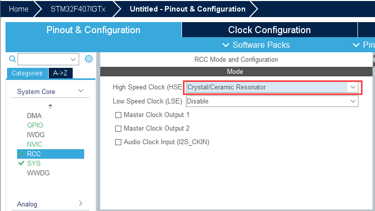Select NVIC in System Core list
The image size is (375, 211).
coord(35,144)
